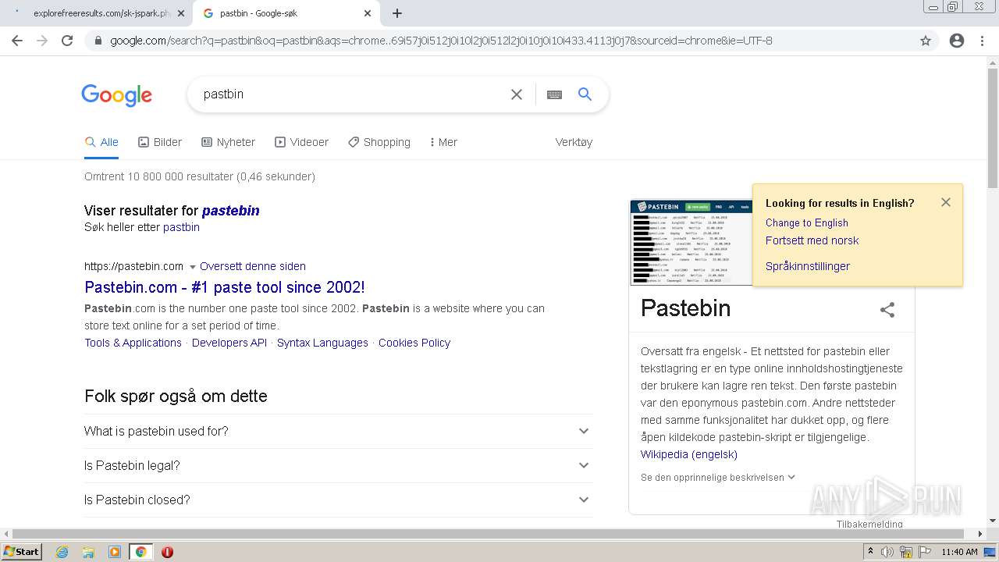
Task: Open the Mer dropdown menu
Action: [443, 142]
